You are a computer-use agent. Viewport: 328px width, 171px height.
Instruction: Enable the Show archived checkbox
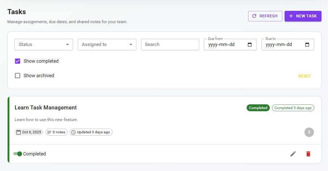[x=17, y=76]
